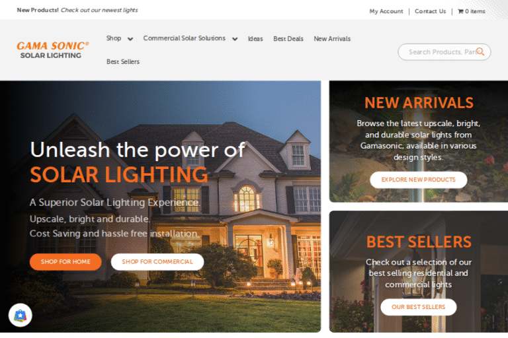Open the My Account link
The image size is (508, 338).
point(386,11)
